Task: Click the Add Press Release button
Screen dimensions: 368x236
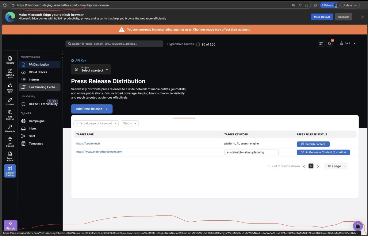Action: click(92, 109)
